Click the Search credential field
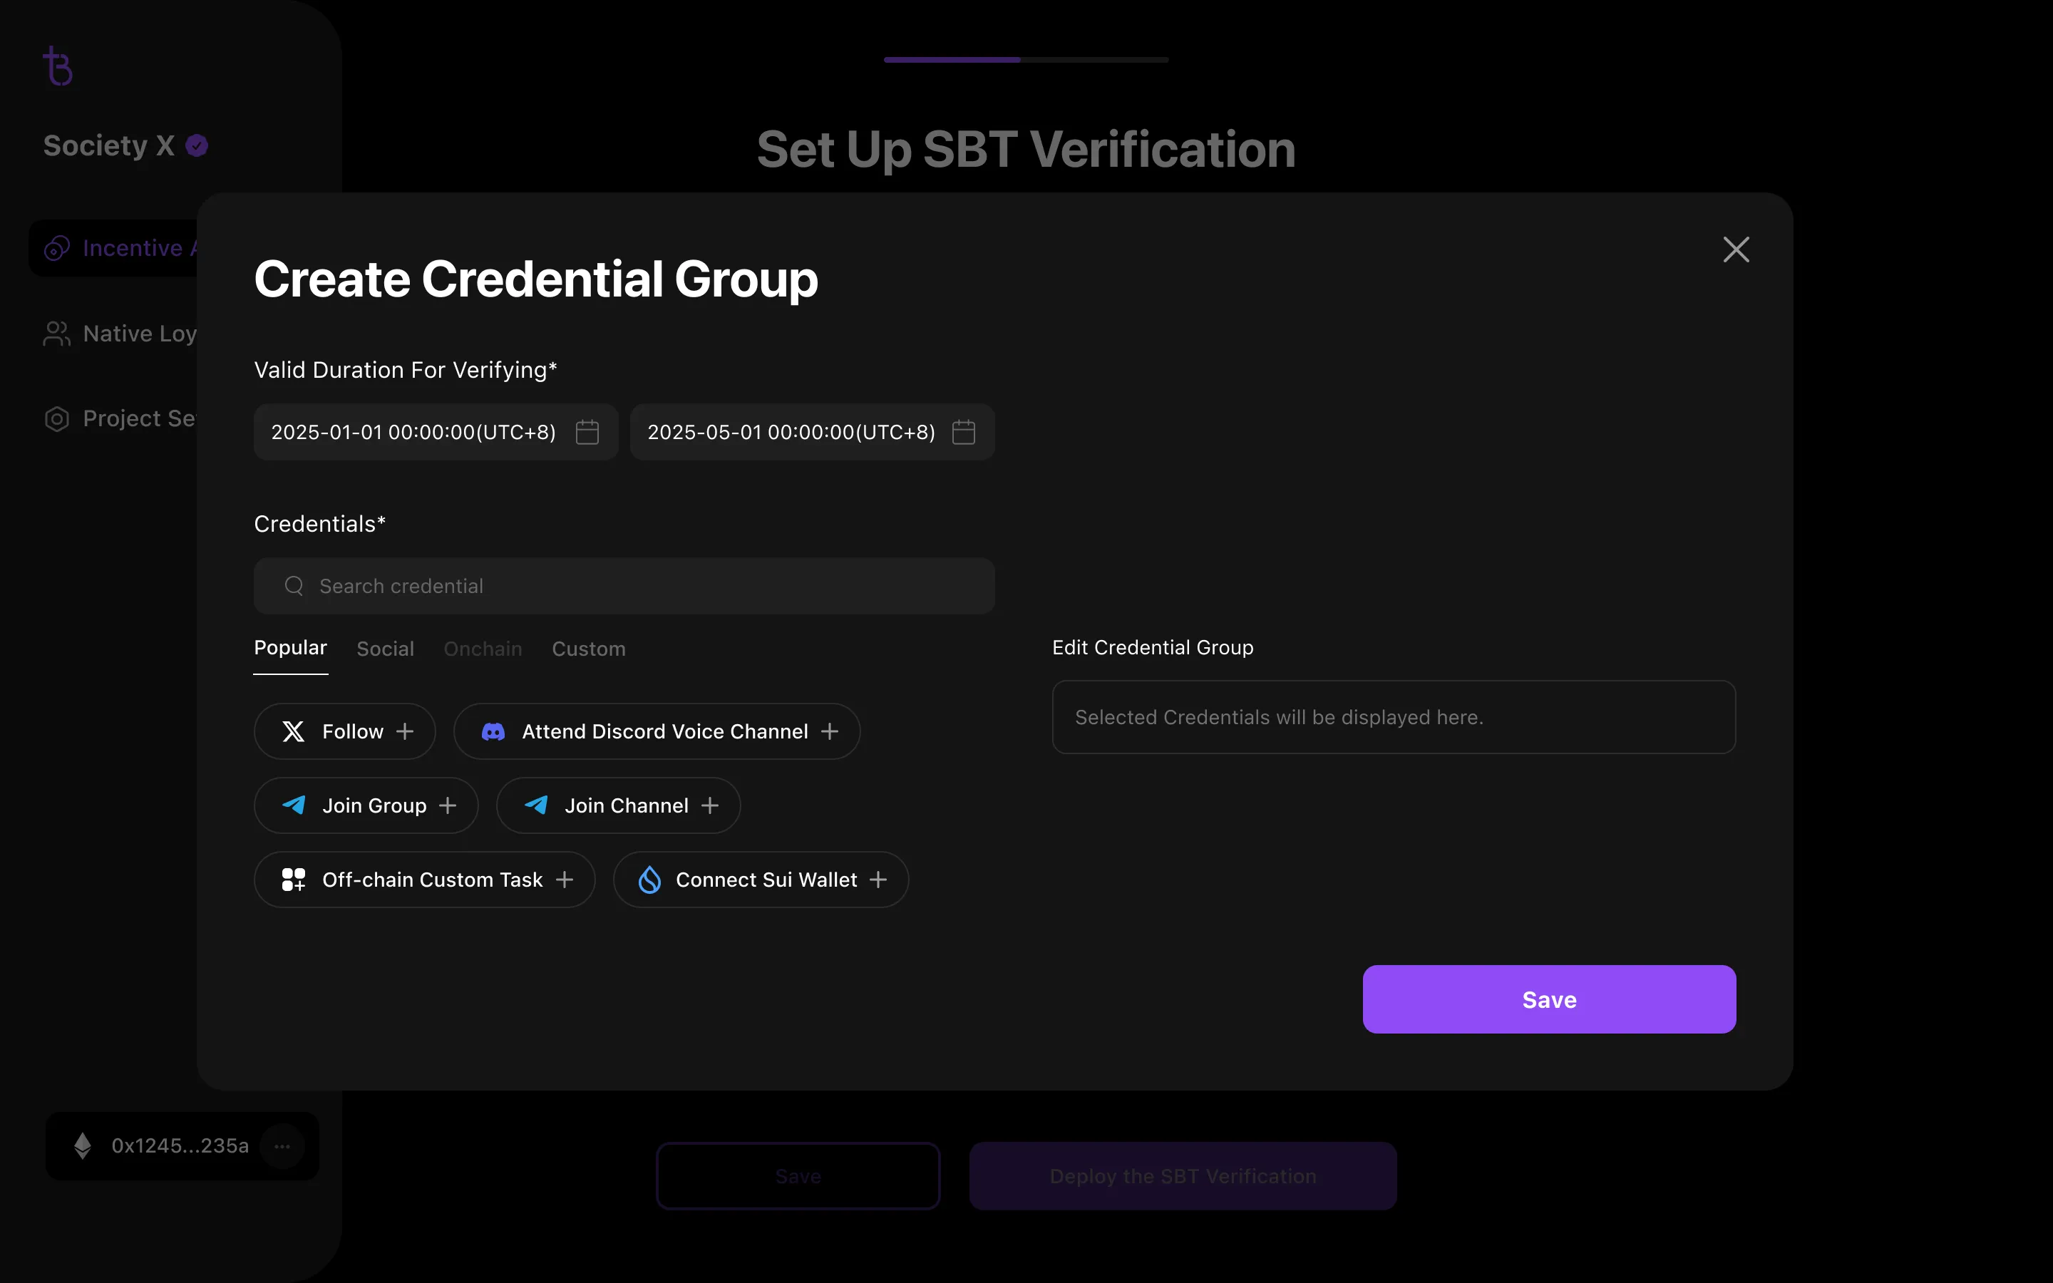 click(624, 587)
